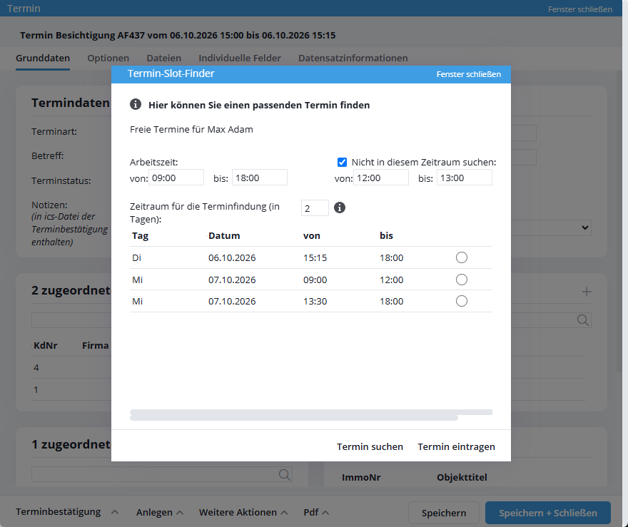Click plus icon to add assigned address
Screen dimensions: 628x527
(587, 292)
